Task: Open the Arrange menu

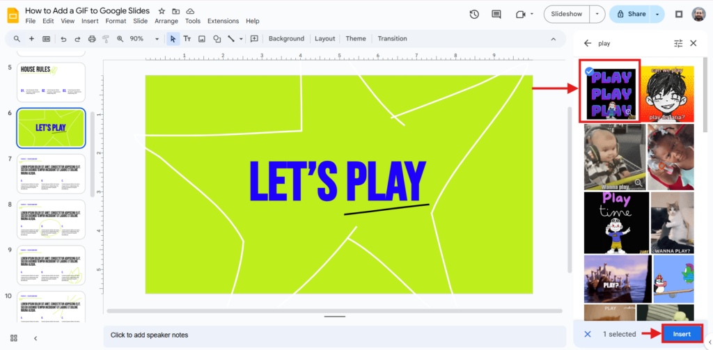Action: point(166,21)
